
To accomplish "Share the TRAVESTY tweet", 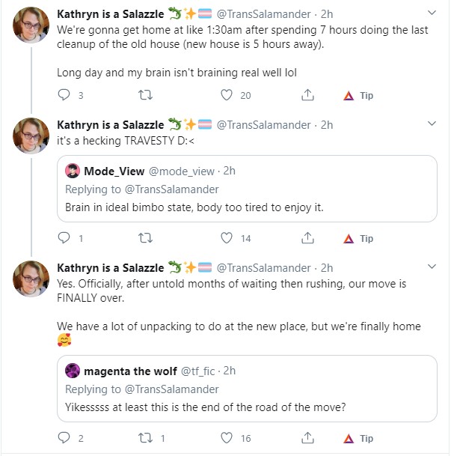I will pos(307,238).
